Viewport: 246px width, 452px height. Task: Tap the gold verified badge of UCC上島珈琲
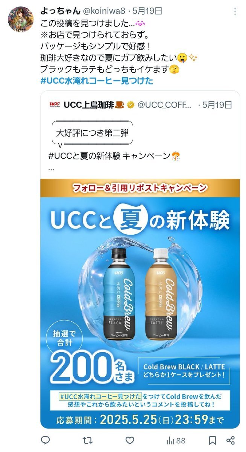(131, 104)
